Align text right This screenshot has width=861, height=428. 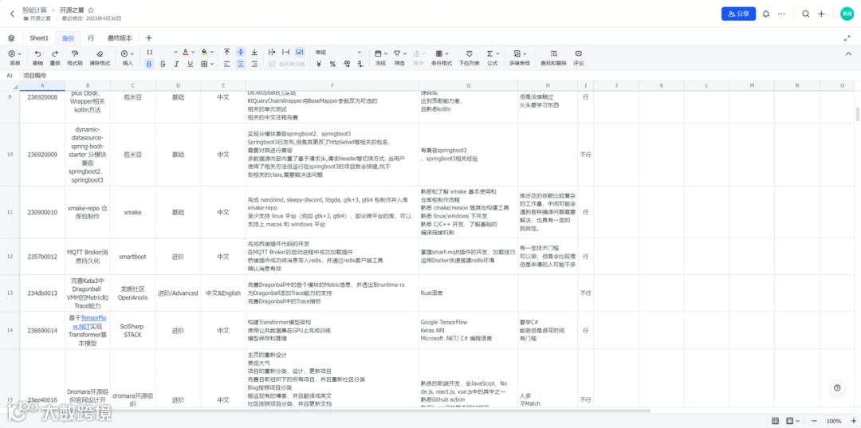[x=254, y=64]
